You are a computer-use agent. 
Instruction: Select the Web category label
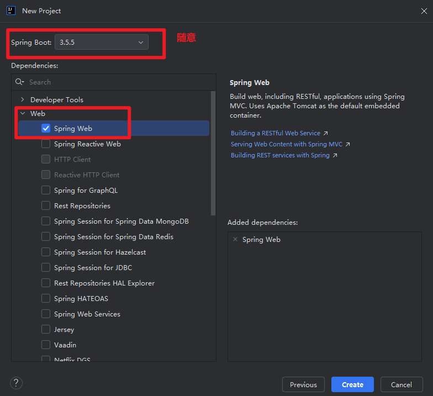38,114
